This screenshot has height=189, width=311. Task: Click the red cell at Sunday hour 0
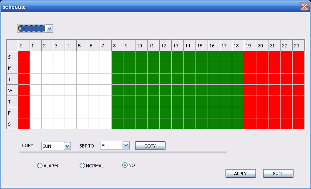coord(24,56)
